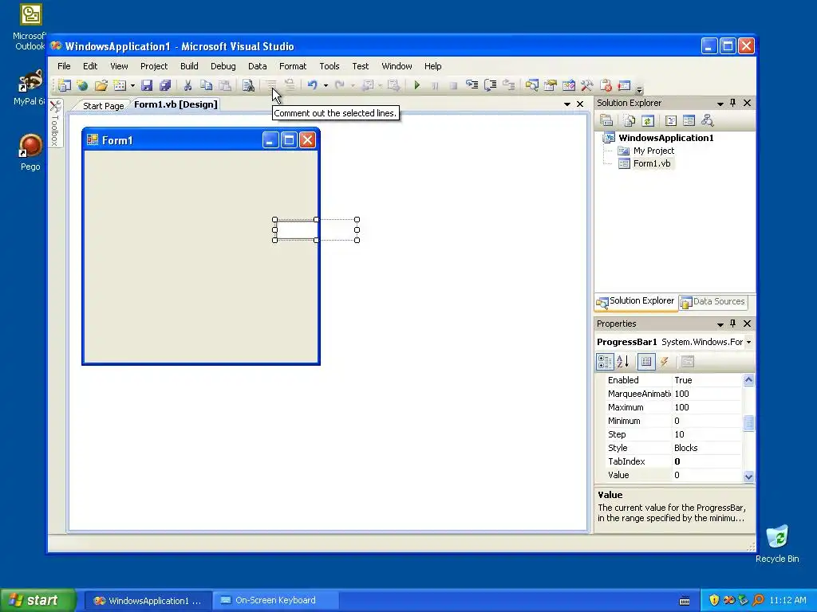The height and width of the screenshot is (612, 817).
Task: Open the Add New Item dropdown arrow
Action: (132, 85)
